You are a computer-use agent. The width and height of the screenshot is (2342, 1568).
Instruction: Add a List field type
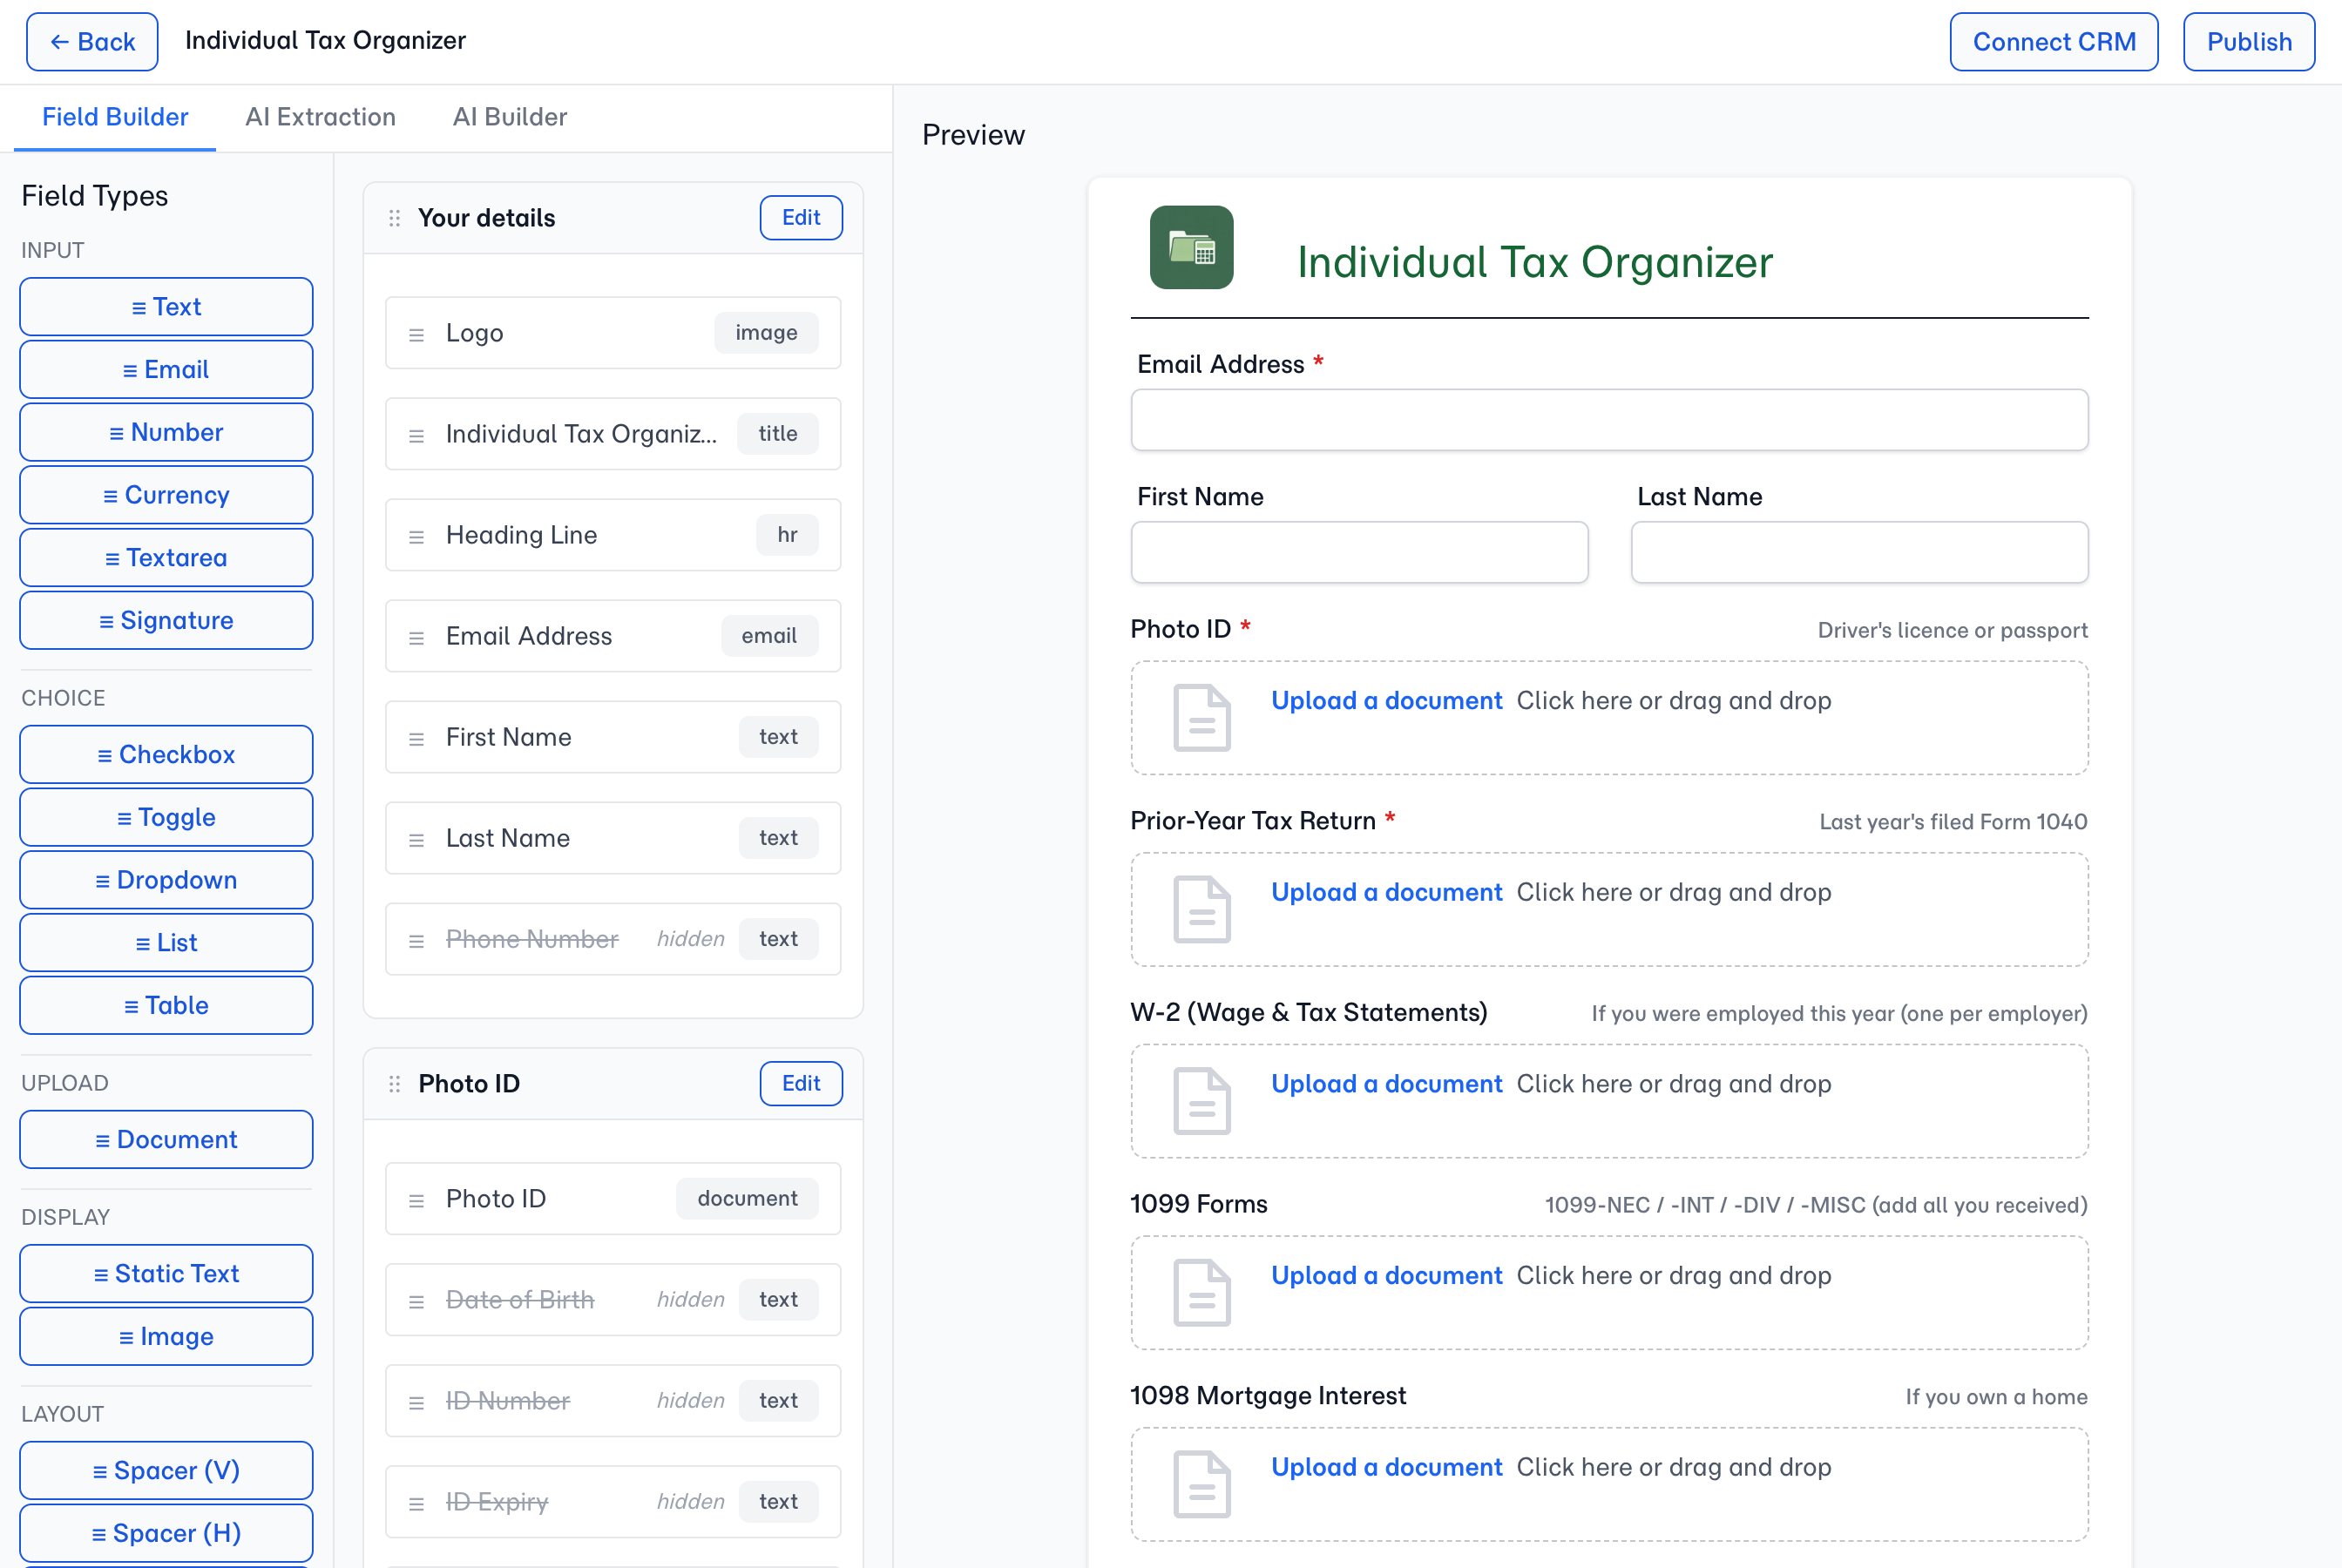(166, 943)
